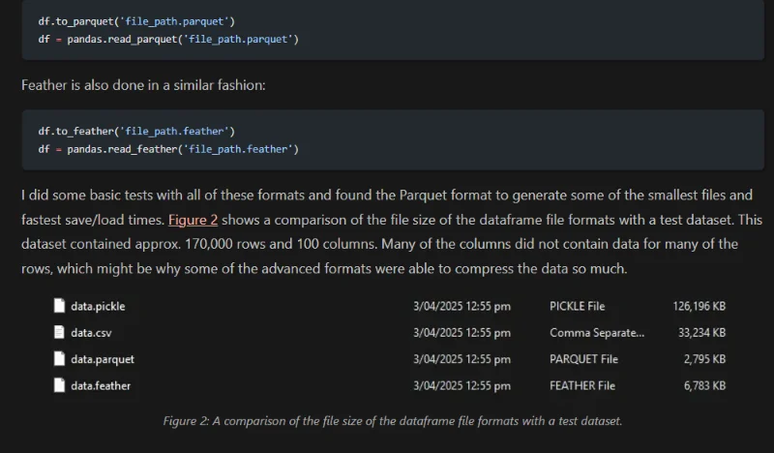Click the pandas.read_feather code line

pyautogui.click(x=168, y=149)
